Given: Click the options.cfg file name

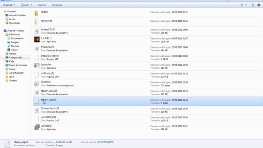Looking at the screenshot, I should click(48, 73).
